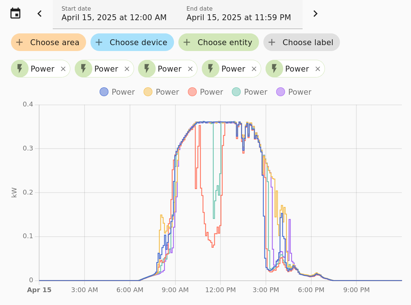Screen dimensions: 411x305
Task: Advance to next day with right chevron
Action: click(315, 14)
